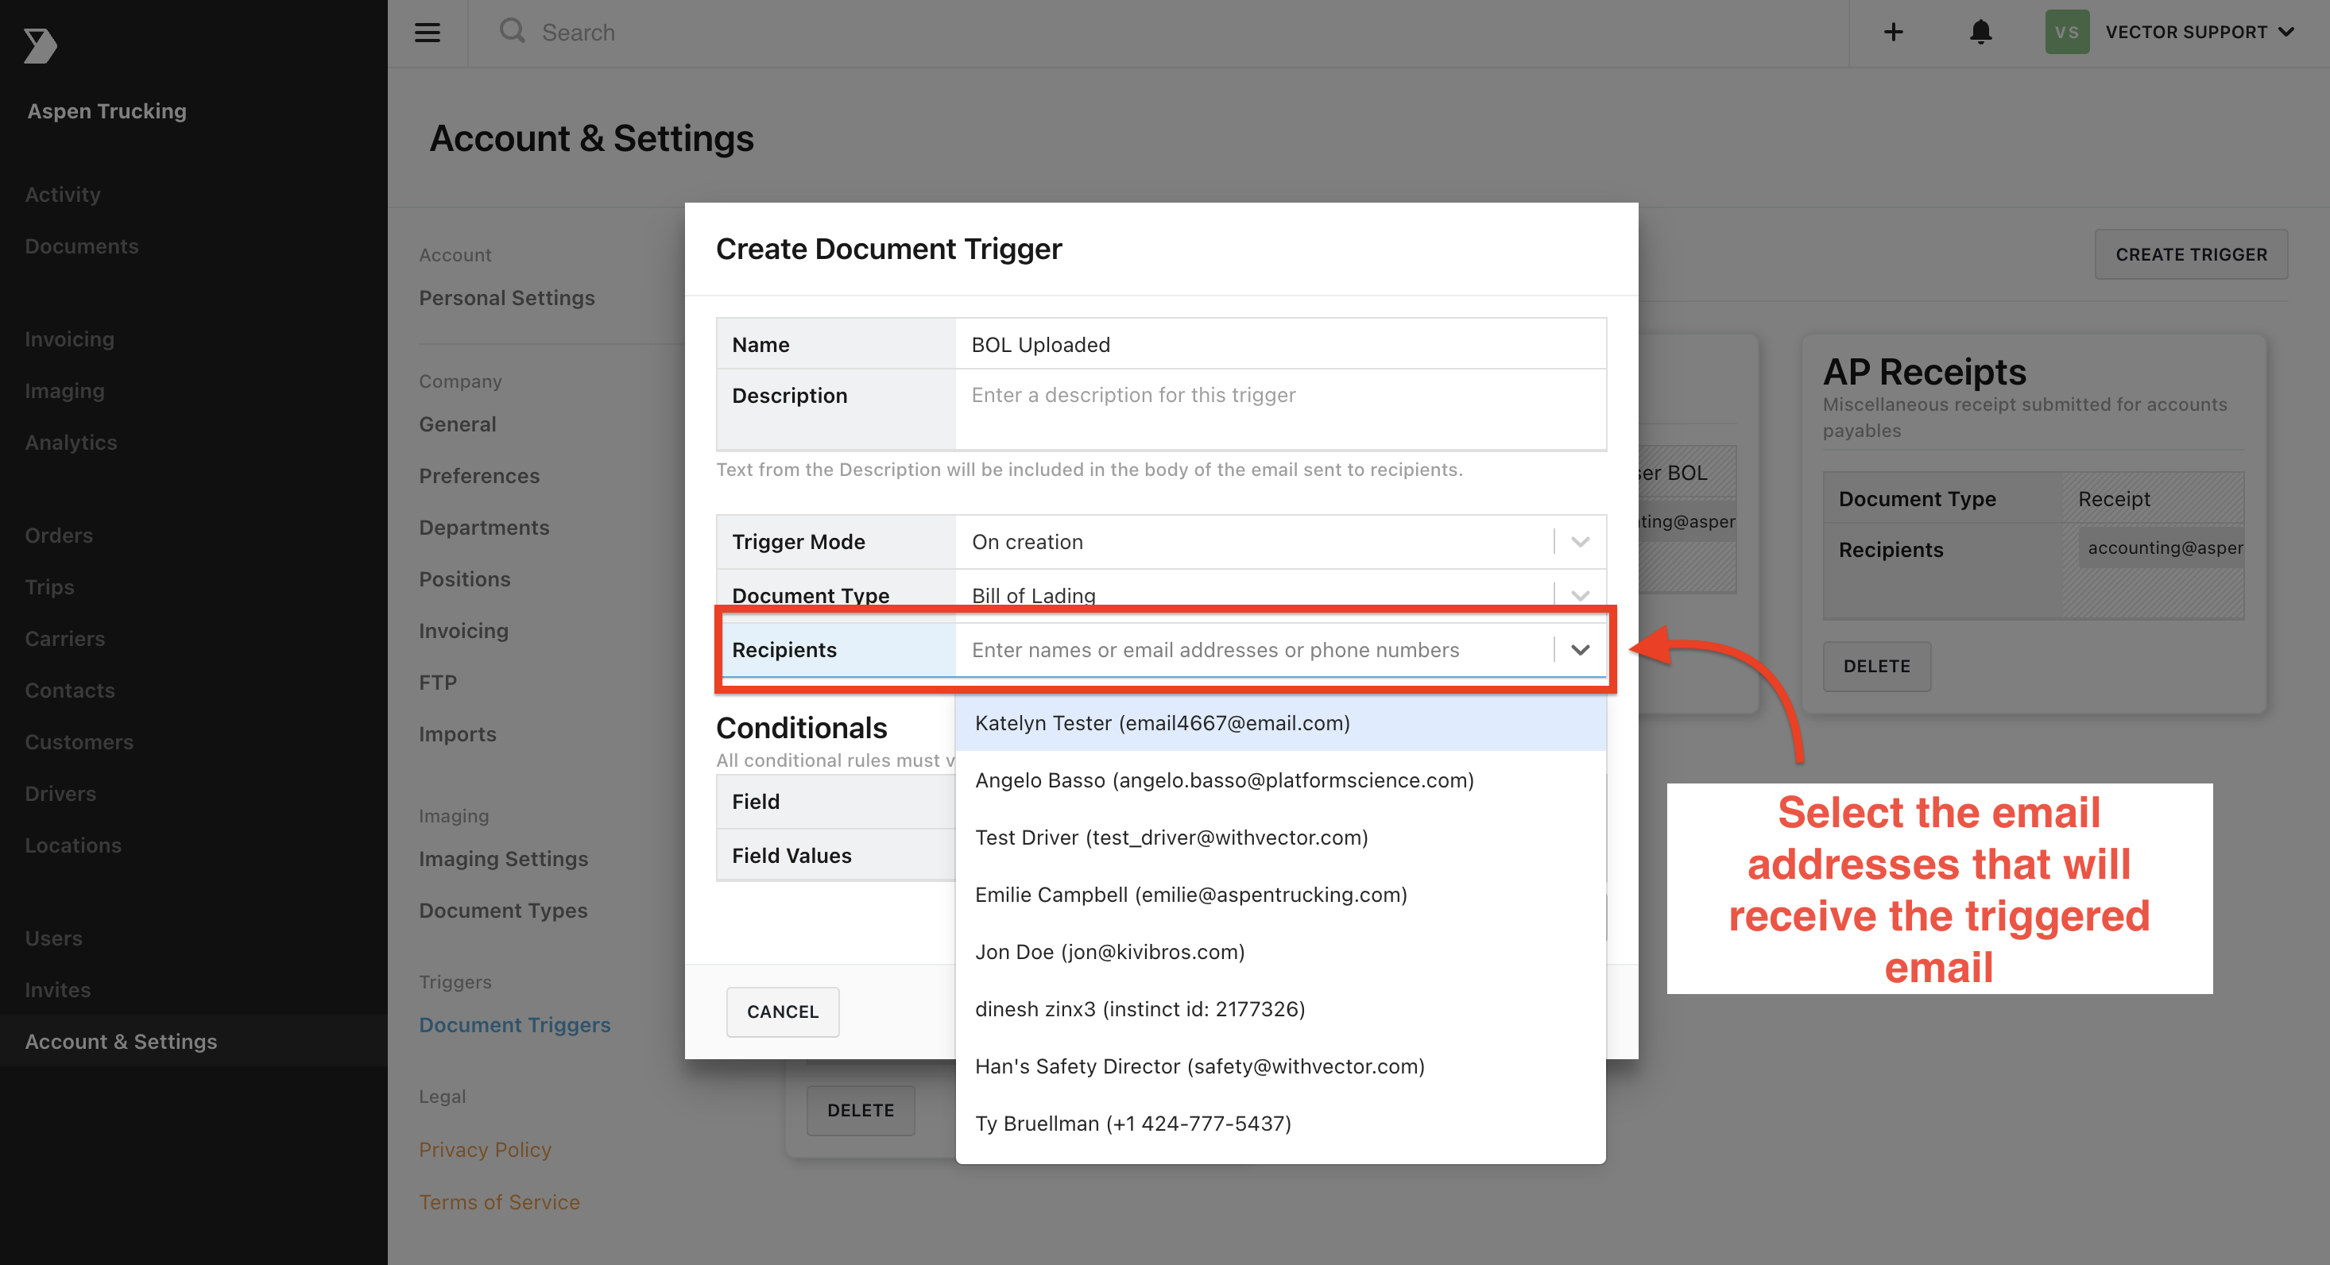Click the VS user avatar

[2067, 33]
